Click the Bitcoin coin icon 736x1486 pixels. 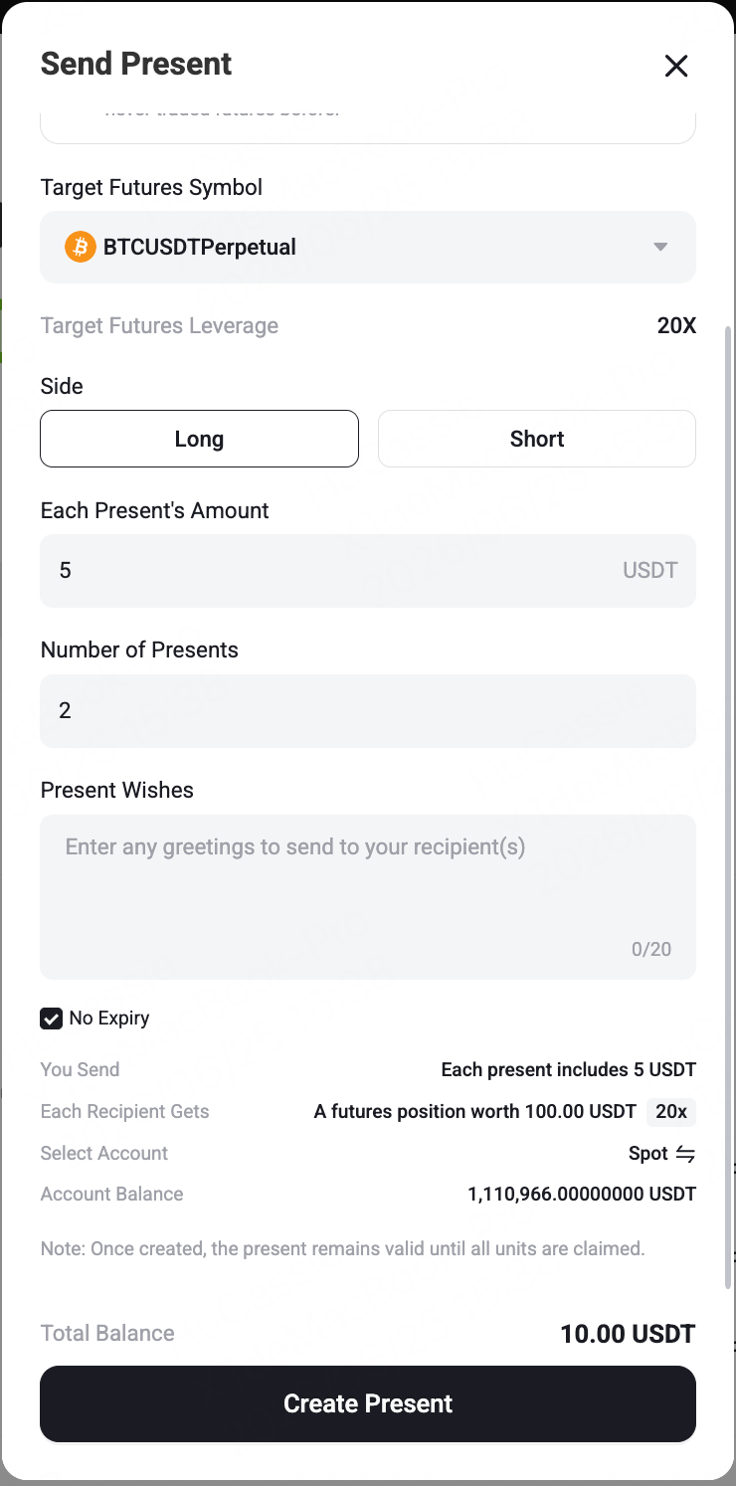80,247
